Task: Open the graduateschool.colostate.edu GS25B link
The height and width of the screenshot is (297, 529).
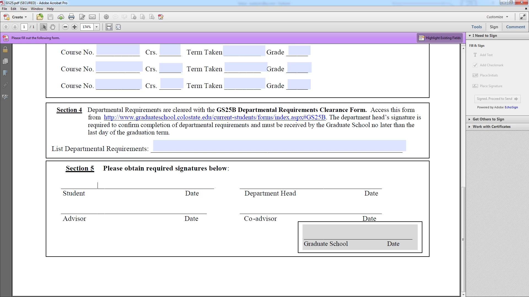Action: point(214,117)
